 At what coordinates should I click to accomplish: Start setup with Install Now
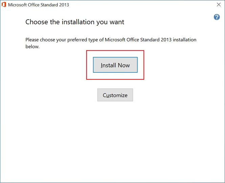pos(115,65)
